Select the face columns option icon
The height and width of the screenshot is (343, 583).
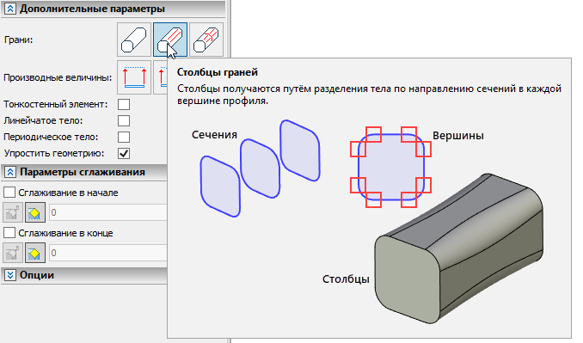(170, 40)
